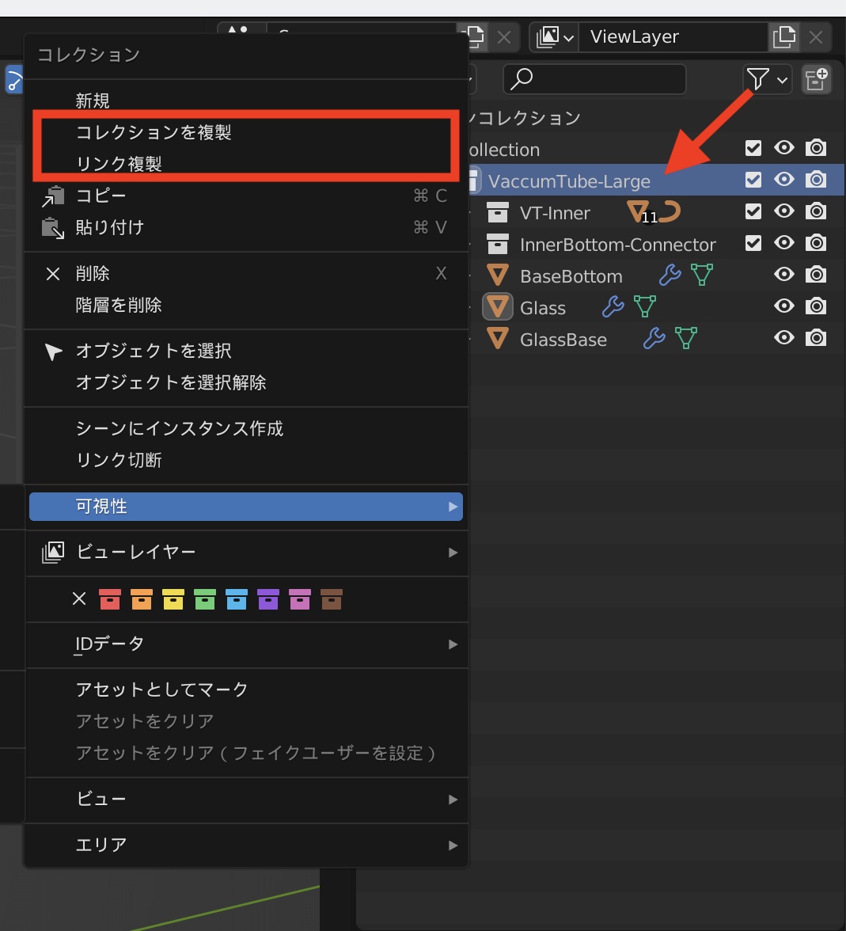Toggle the VT-Inner collection checkbox
This screenshot has height=931, width=846.
(753, 212)
